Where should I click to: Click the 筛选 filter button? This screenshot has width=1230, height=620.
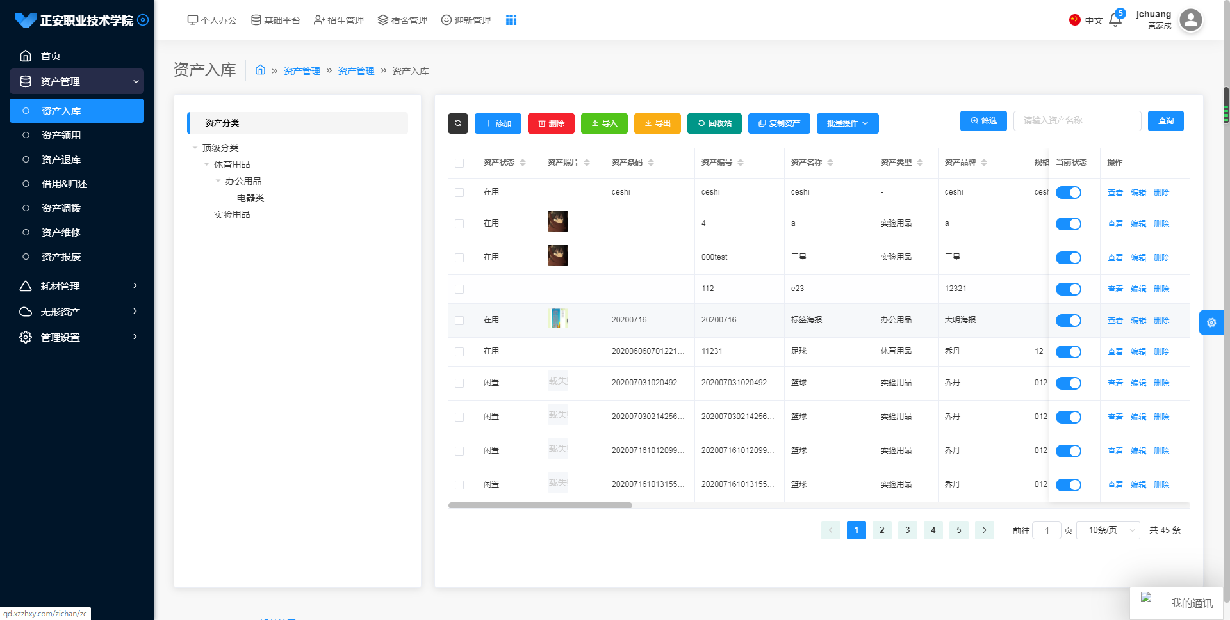point(983,121)
